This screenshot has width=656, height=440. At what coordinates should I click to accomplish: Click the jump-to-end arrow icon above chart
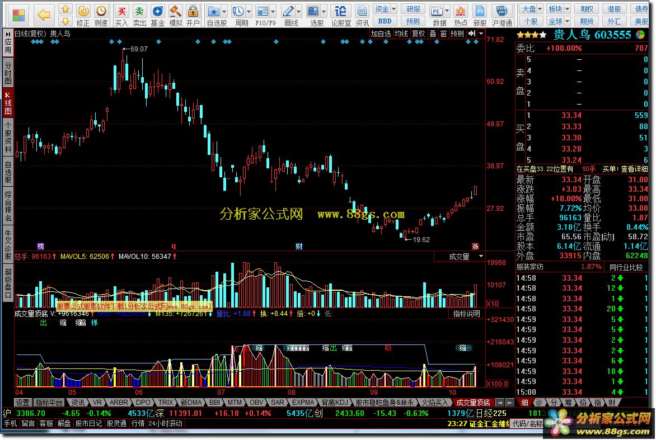[x=472, y=34]
